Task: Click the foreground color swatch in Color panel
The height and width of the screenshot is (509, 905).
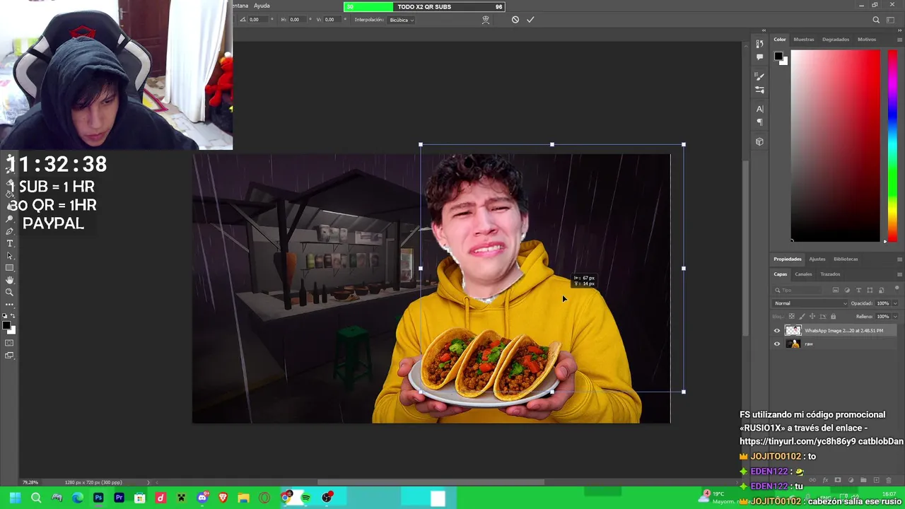Action: 778,56
